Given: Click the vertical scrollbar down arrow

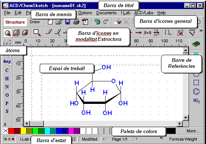Looking at the screenshot, I should click(186, 118).
